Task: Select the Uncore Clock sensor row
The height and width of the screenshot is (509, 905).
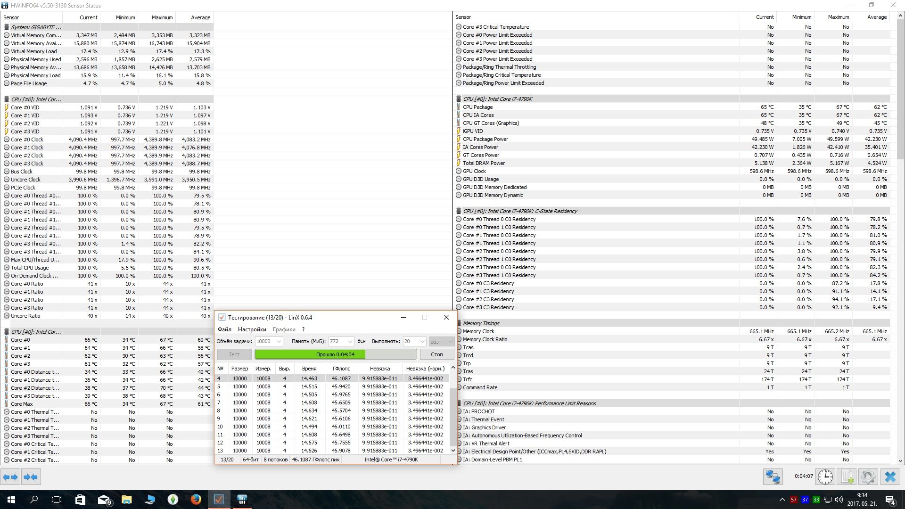Action: click(108, 180)
